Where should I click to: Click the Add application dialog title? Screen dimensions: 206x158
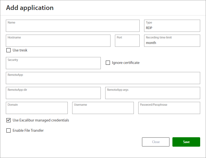click(30, 8)
